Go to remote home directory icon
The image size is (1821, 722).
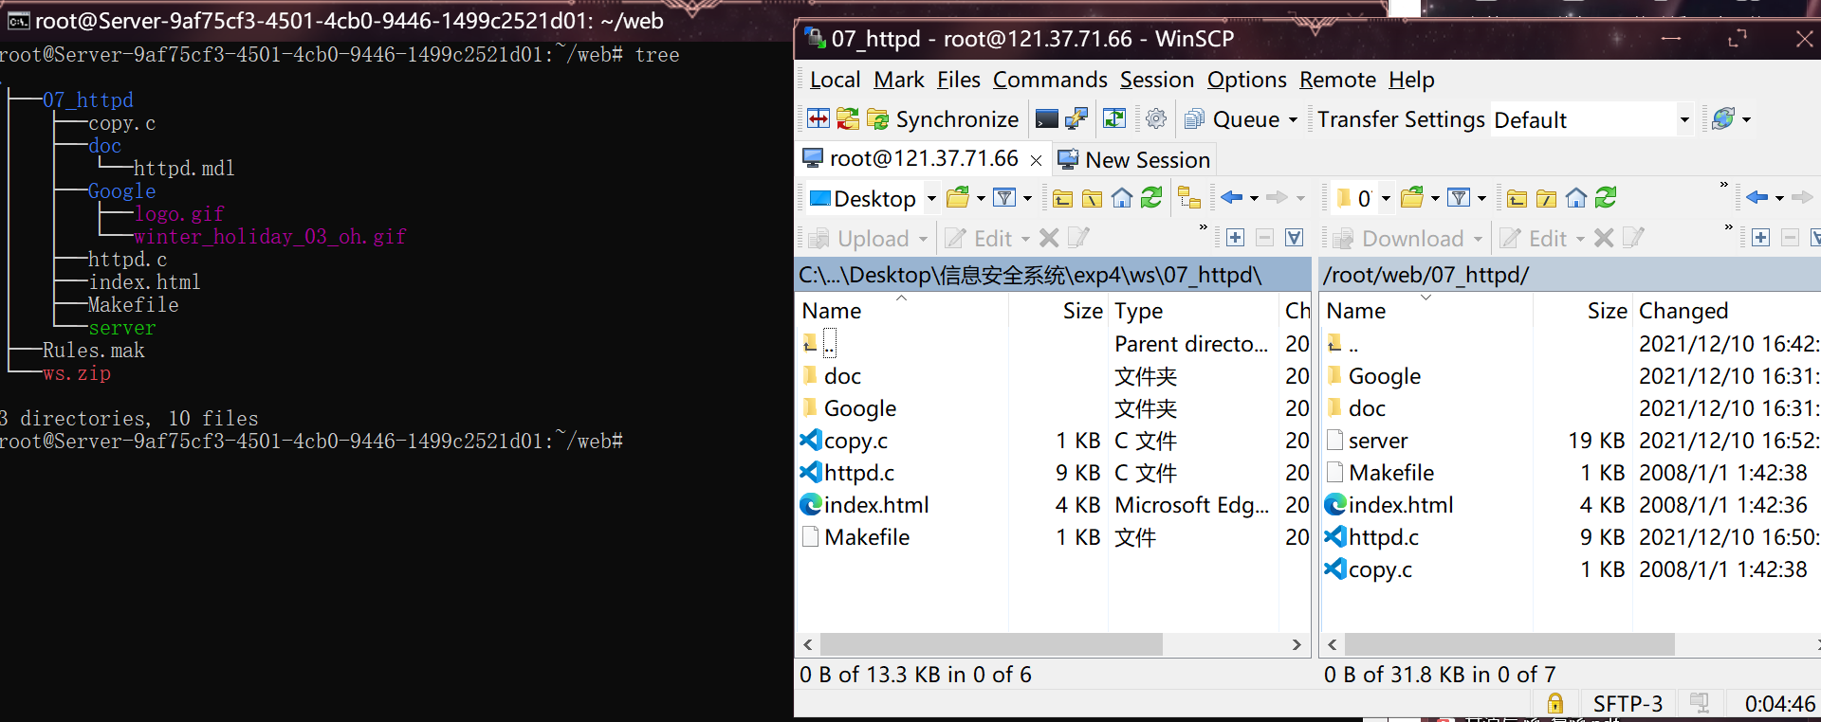(x=1576, y=197)
